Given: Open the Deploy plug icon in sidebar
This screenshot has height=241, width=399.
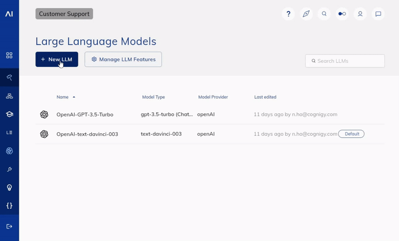Looking at the screenshot, I should click(9, 169).
